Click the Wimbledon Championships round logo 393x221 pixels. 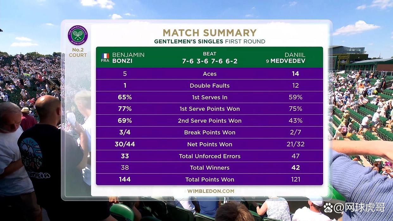coord(78,35)
